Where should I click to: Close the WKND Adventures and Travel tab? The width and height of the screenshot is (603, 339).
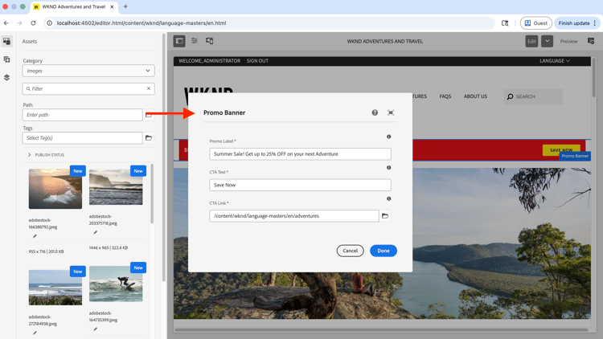(x=112, y=6)
